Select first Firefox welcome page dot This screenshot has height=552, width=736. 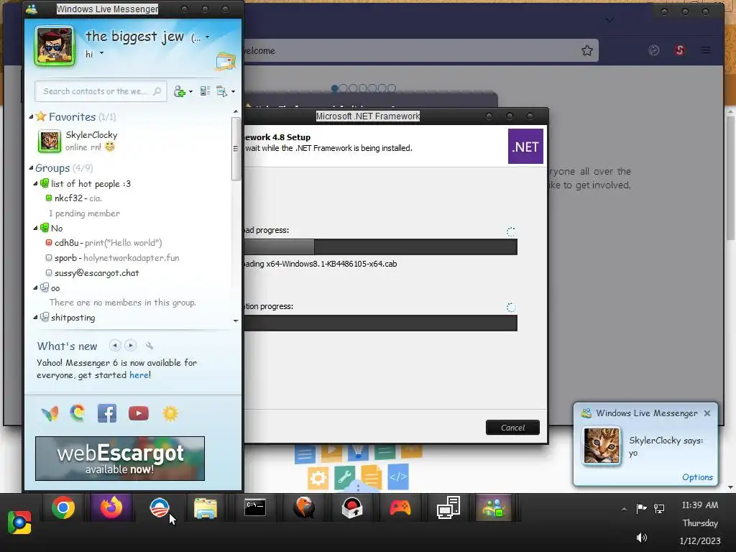pos(335,88)
